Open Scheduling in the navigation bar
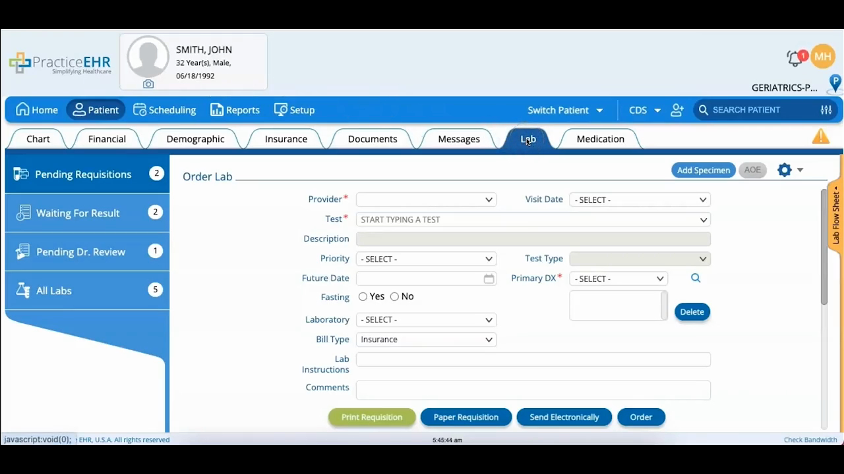 click(165, 110)
